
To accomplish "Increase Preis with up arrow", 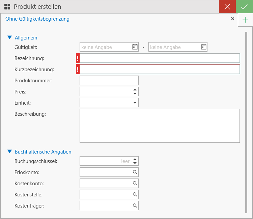I will pyautogui.click(x=135, y=89).
